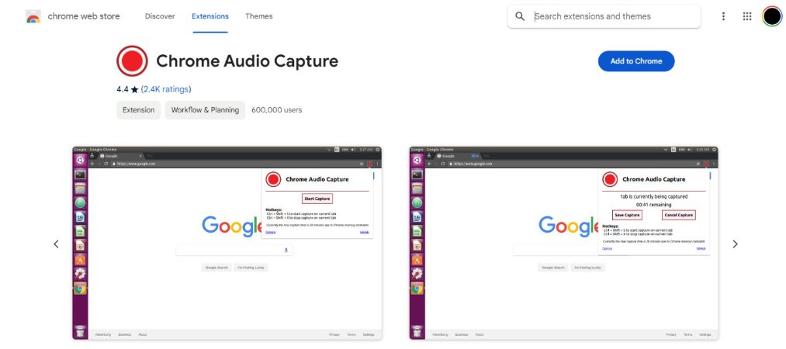Click the Extension category chip

[x=139, y=110]
